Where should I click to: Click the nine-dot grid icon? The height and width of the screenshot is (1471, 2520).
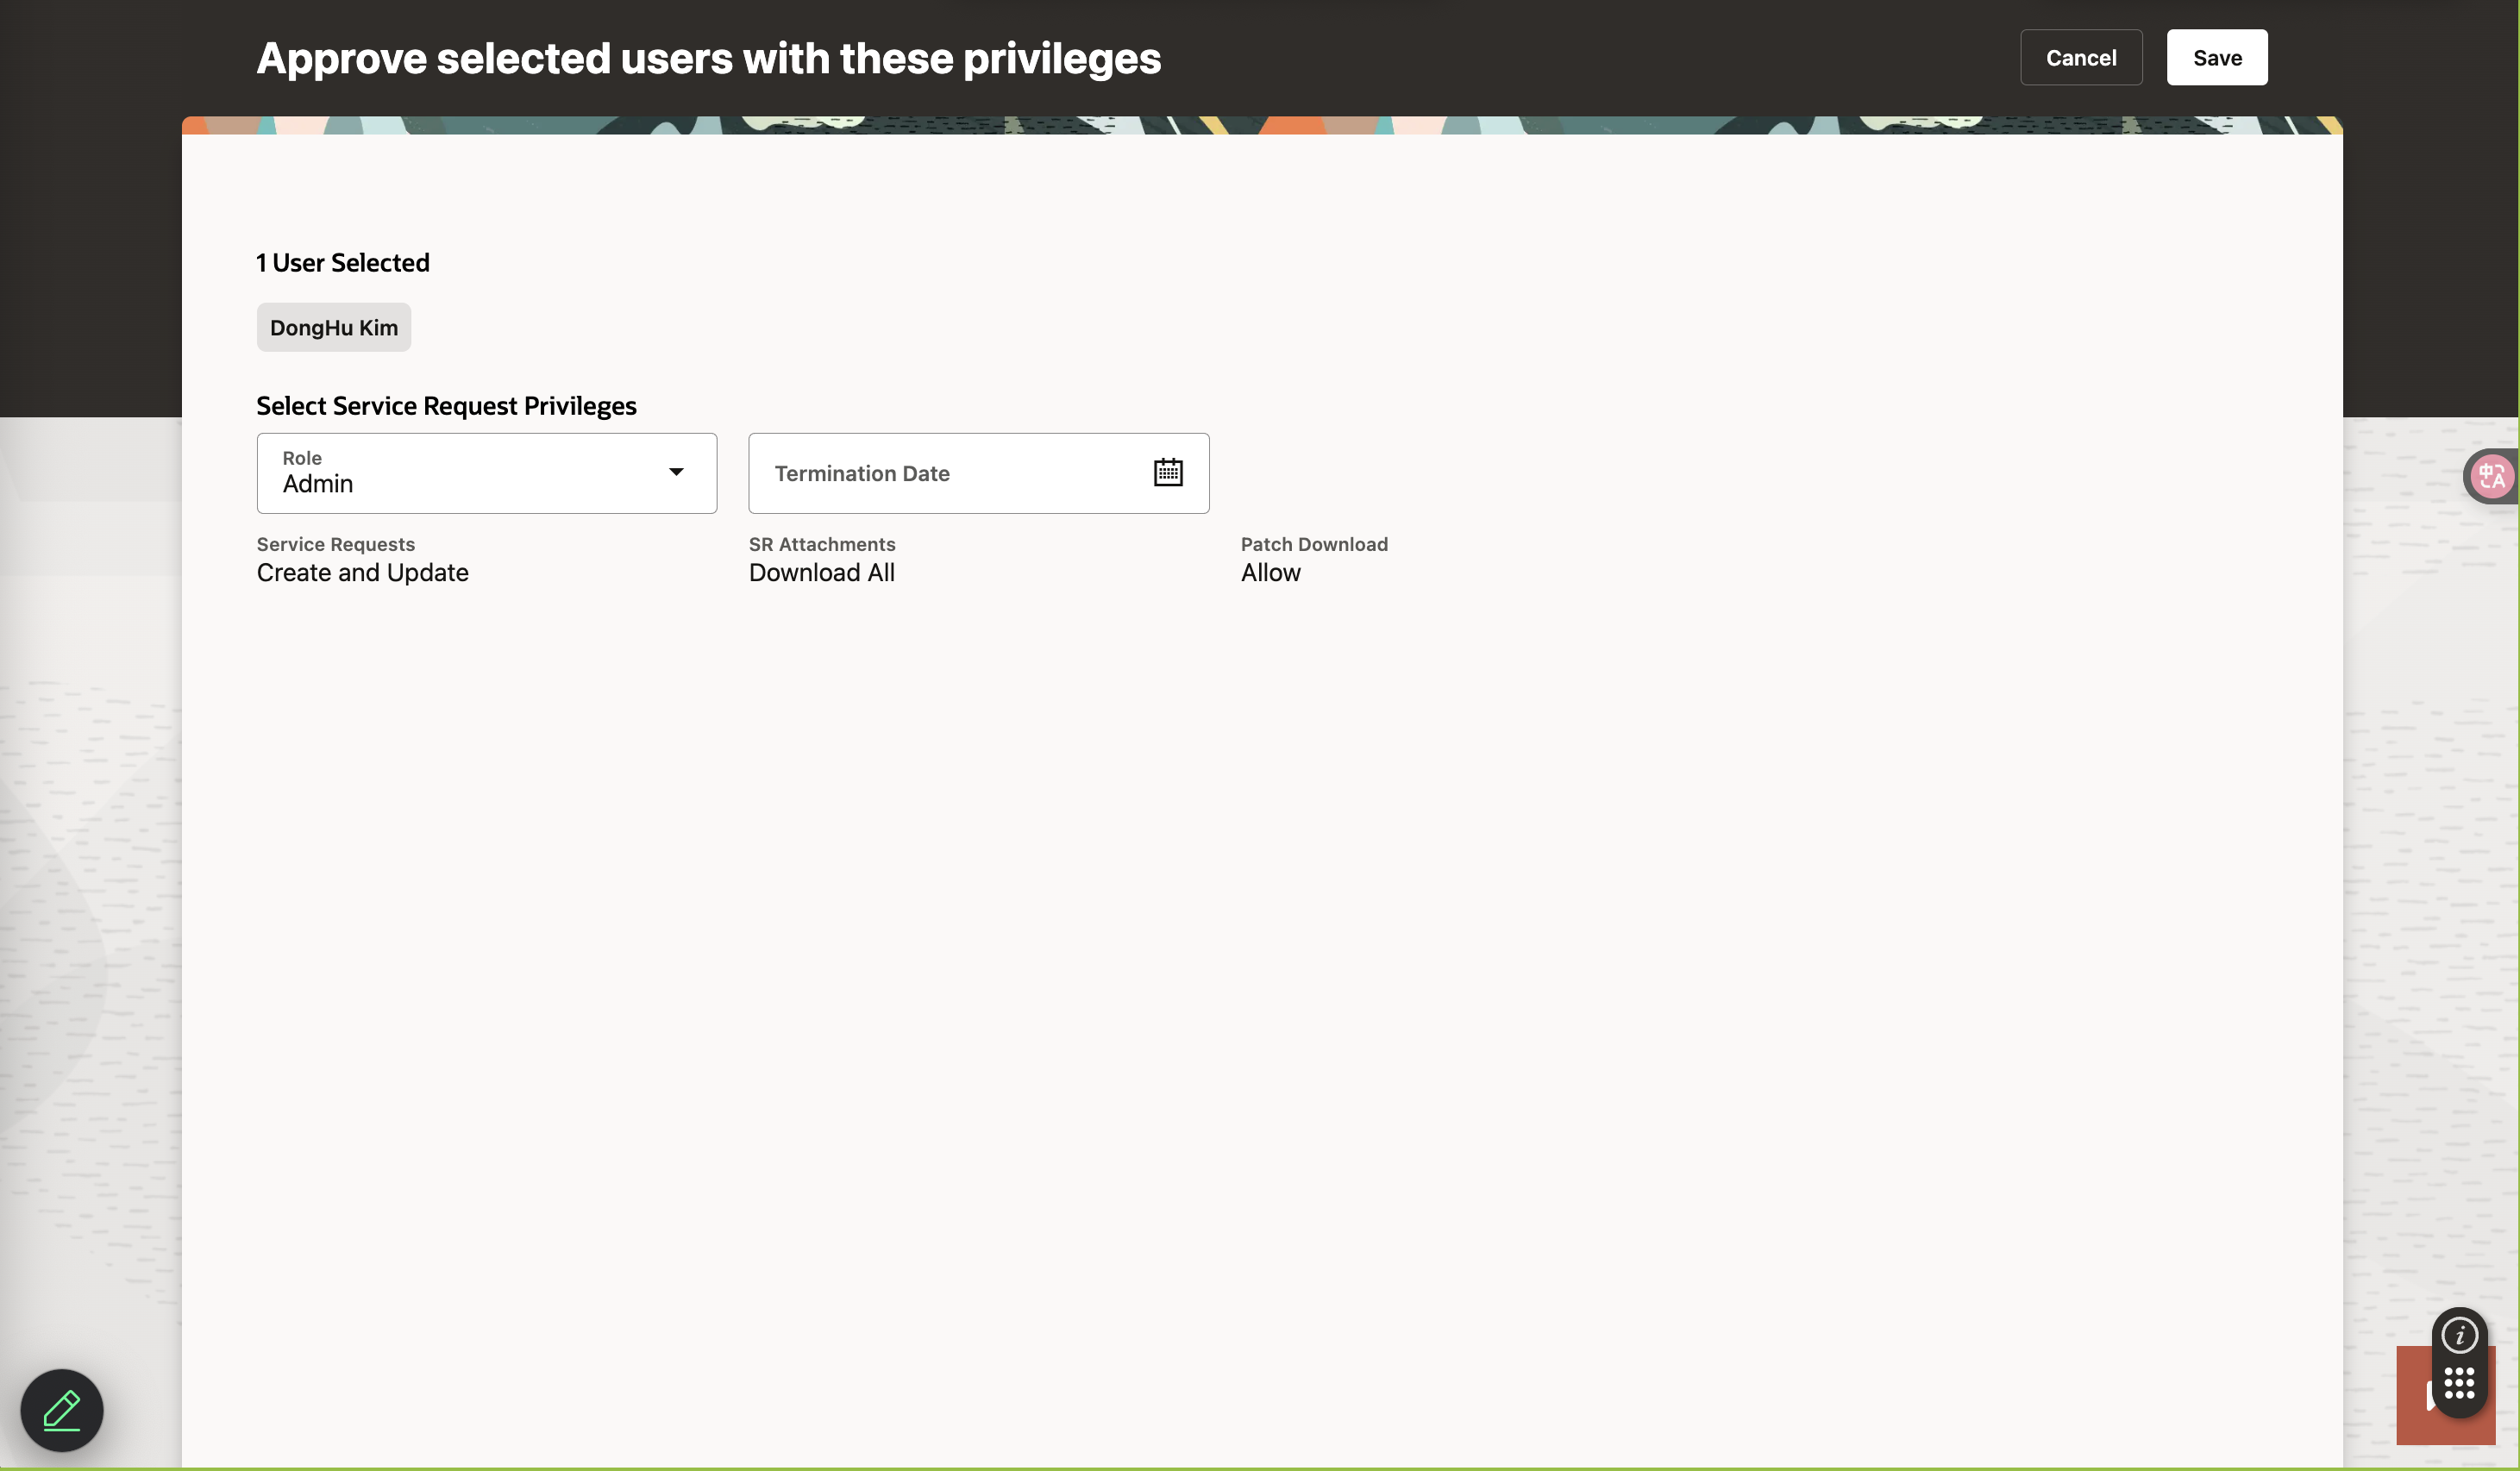coord(2459,1383)
